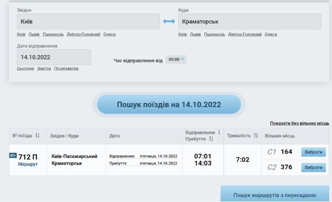Select Завтра quick date link

click(44, 69)
